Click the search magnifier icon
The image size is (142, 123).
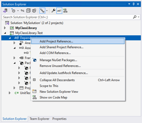tap(135, 17)
